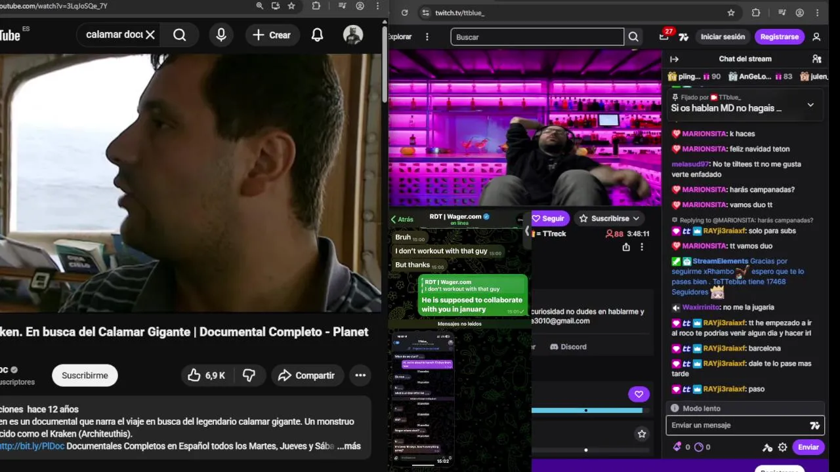
Task: Bookmark the YouTube page with star
Action: click(291, 6)
